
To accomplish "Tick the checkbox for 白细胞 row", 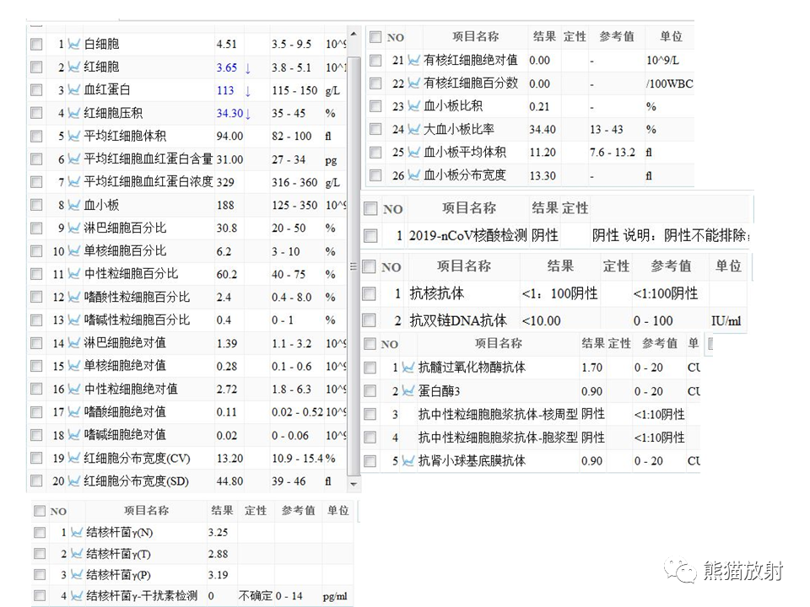I will [x=36, y=44].
